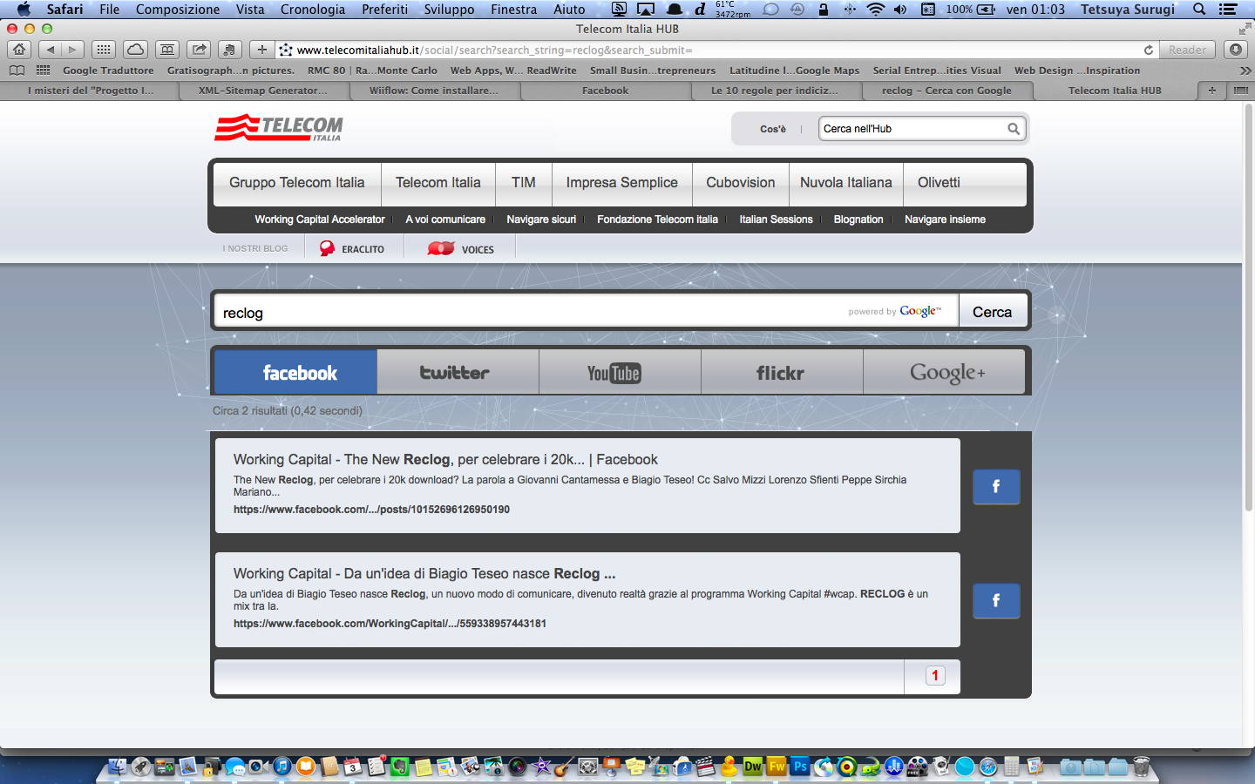
Task: Open the Facebook icon for first result
Action: (x=996, y=486)
